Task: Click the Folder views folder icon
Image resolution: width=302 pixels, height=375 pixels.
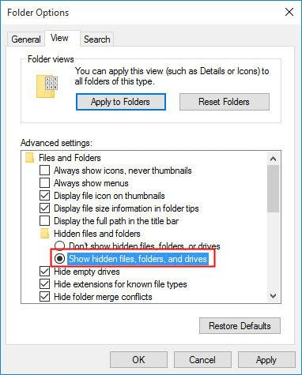Action: (47, 87)
